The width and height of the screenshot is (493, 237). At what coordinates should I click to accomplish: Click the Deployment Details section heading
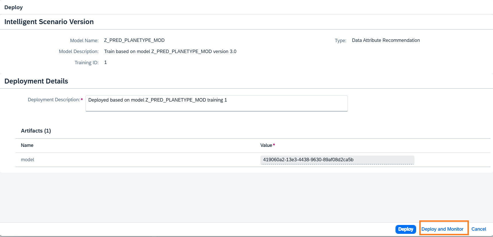click(36, 81)
